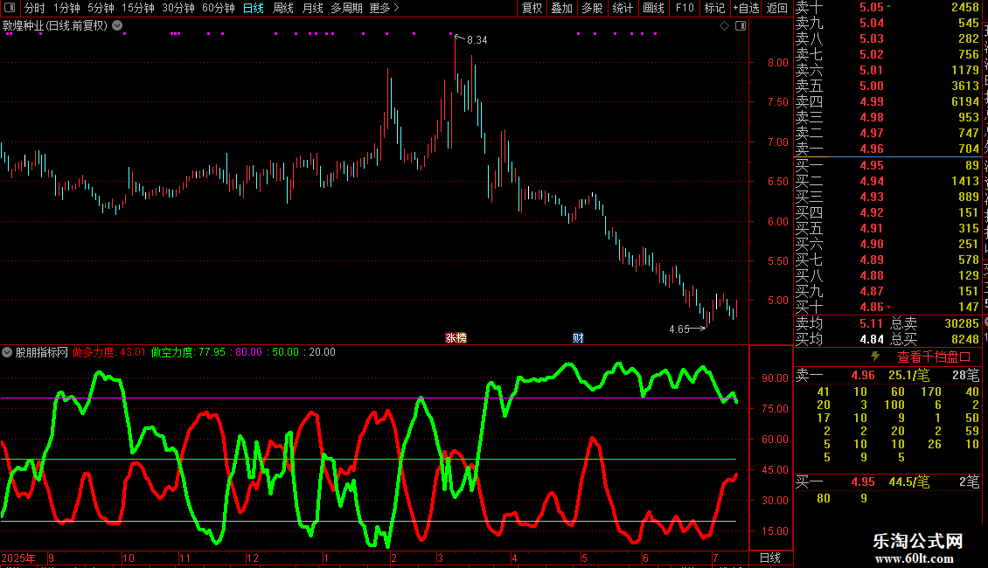Click the green 50.00 threshold label
Image resolution: width=988 pixels, height=568 pixels.
[x=285, y=352]
